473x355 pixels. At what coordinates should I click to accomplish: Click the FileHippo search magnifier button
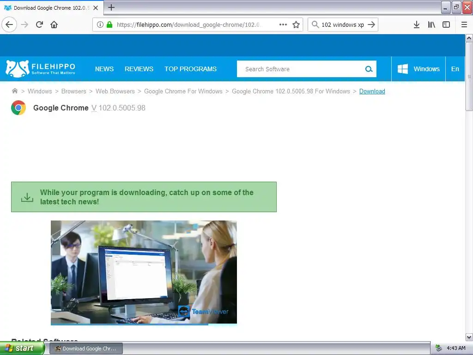pos(369,69)
